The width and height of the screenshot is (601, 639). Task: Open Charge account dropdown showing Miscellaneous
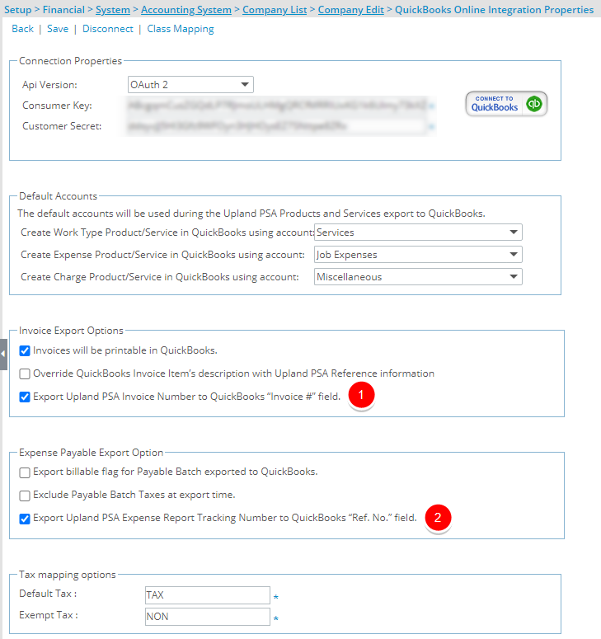coord(418,277)
